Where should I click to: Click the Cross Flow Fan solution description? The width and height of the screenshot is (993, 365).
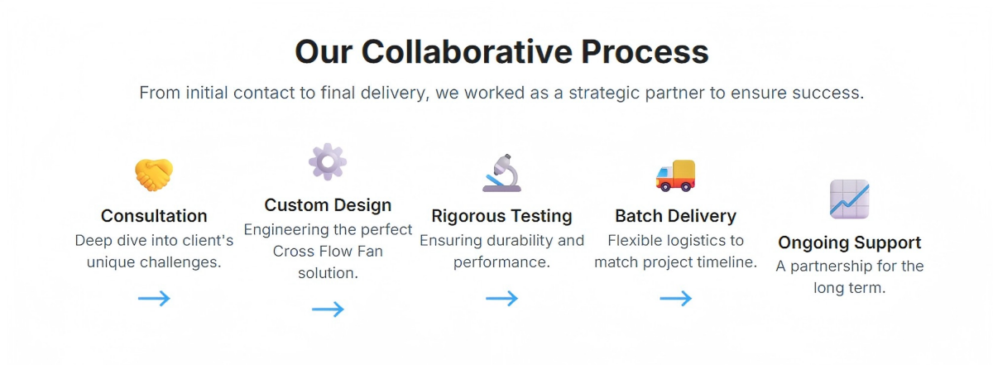328,251
